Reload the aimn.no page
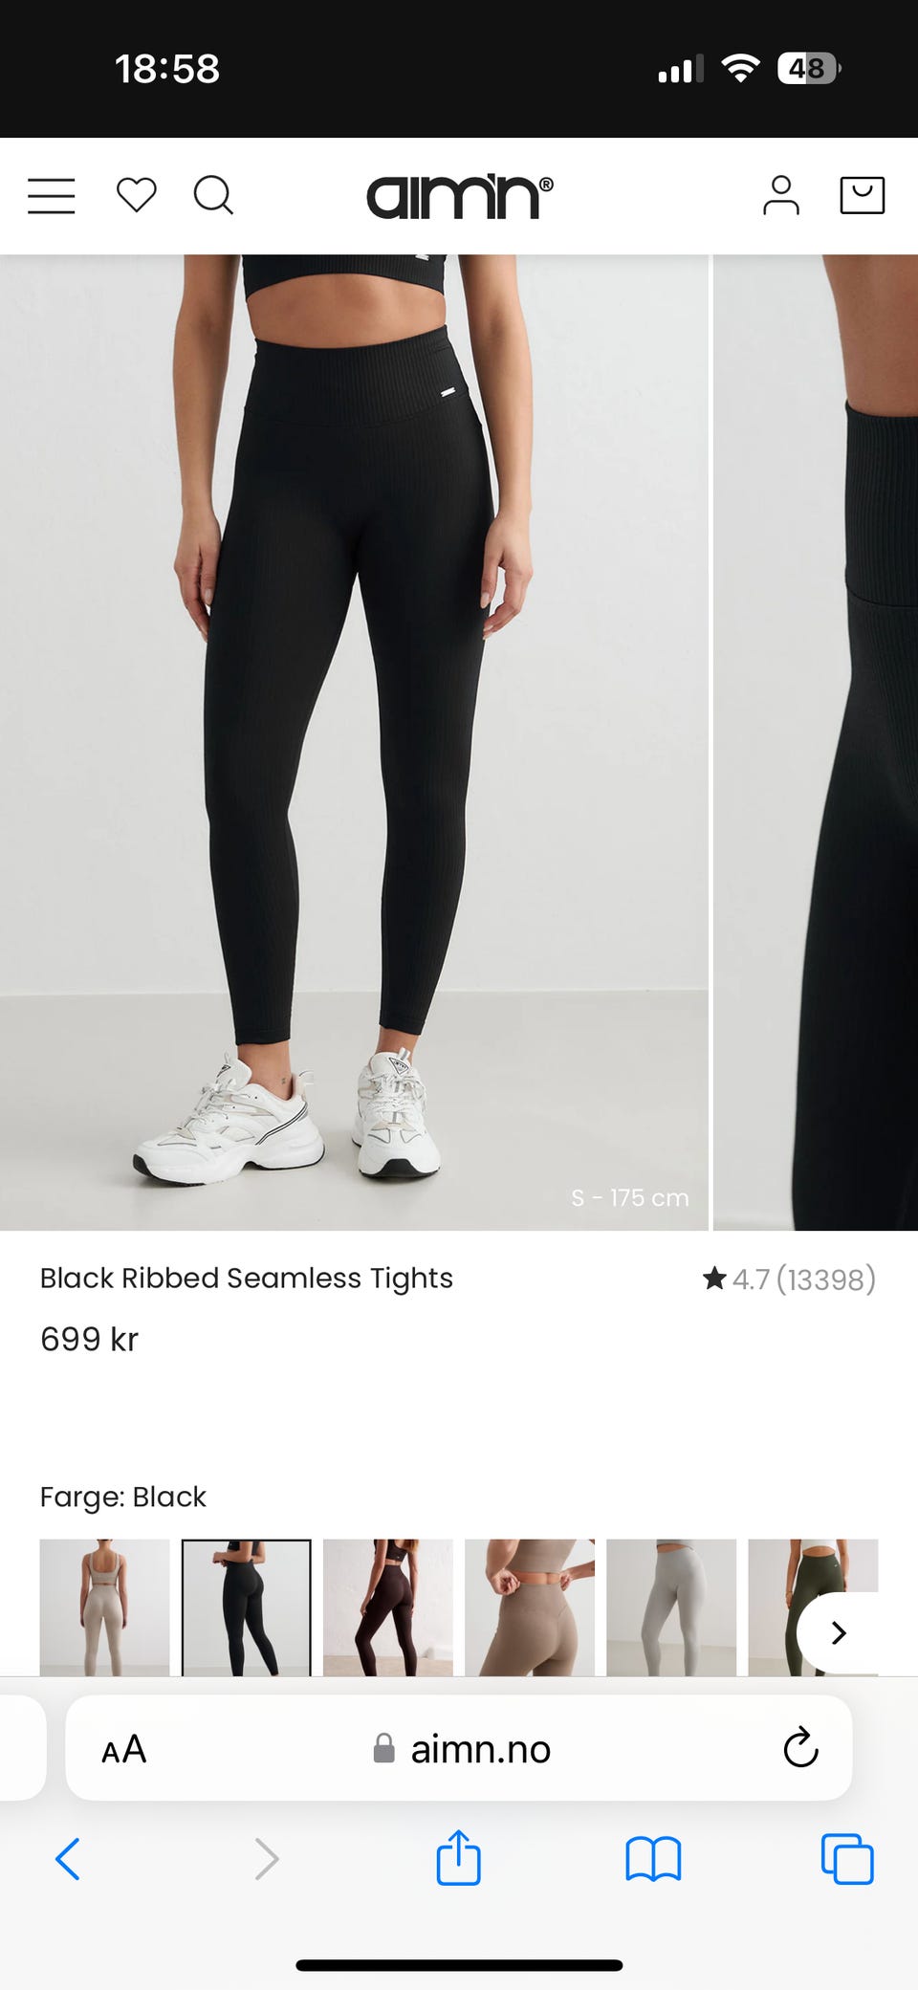Screen dimensions: 918x1990 [x=800, y=1748]
